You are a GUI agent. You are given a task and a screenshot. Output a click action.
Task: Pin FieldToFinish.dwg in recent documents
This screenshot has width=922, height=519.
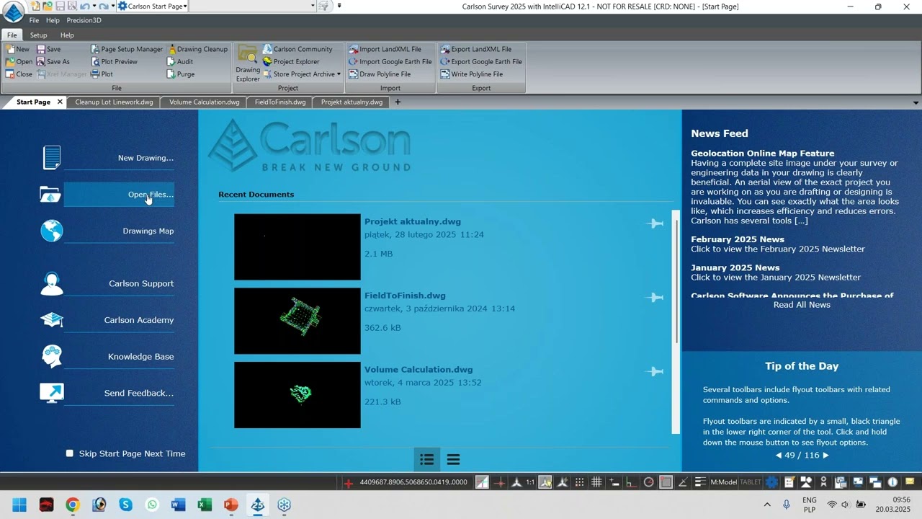click(654, 298)
